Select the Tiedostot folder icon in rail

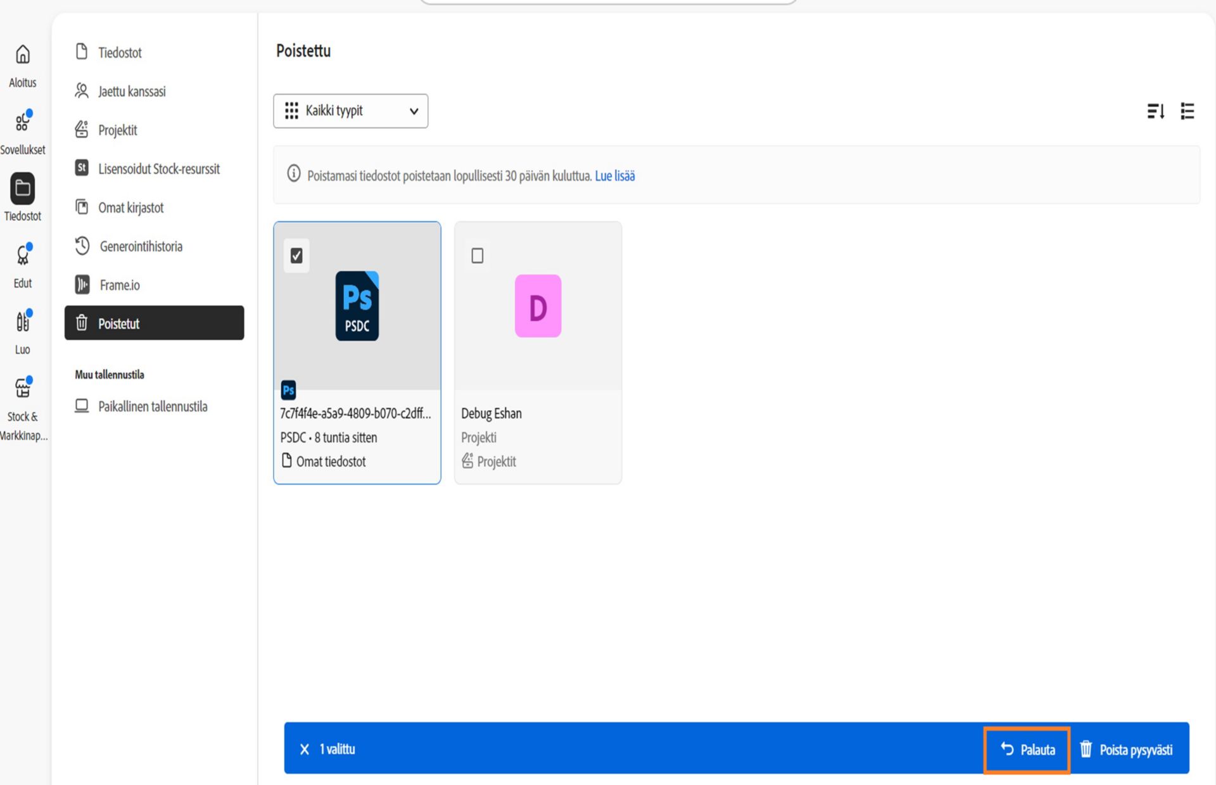pyautogui.click(x=23, y=188)
